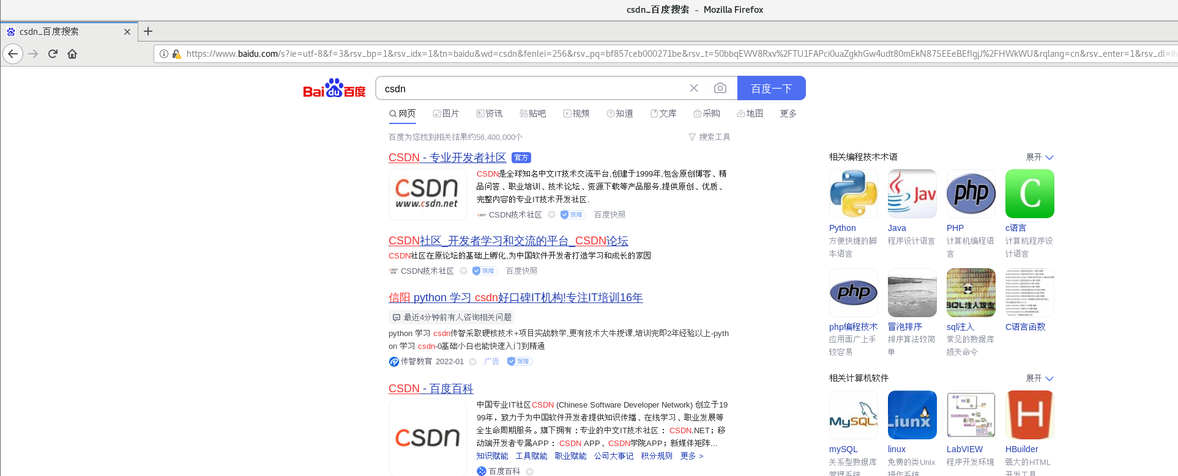Go back with browser back arrow
The width and height of the screenshot is (1178, 476).
pyautogui.click(x=13, y=54)
